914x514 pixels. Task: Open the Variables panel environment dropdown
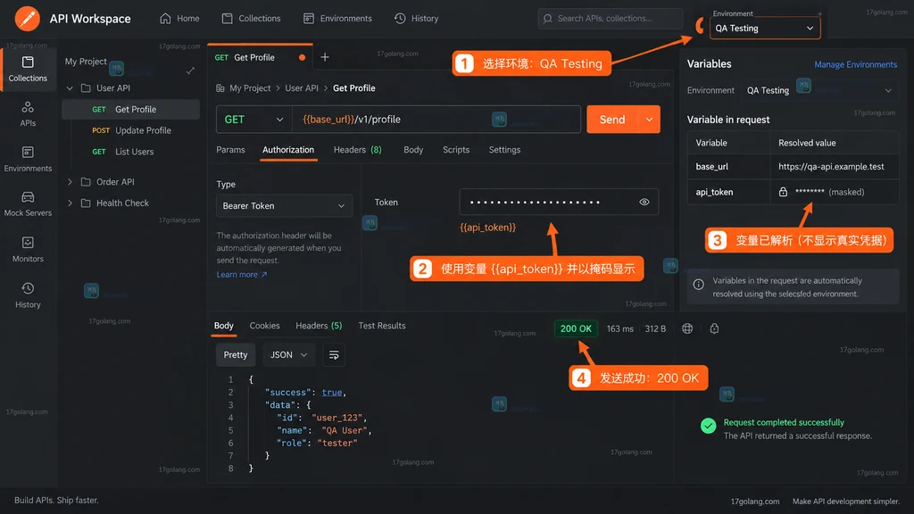[819, 90]
